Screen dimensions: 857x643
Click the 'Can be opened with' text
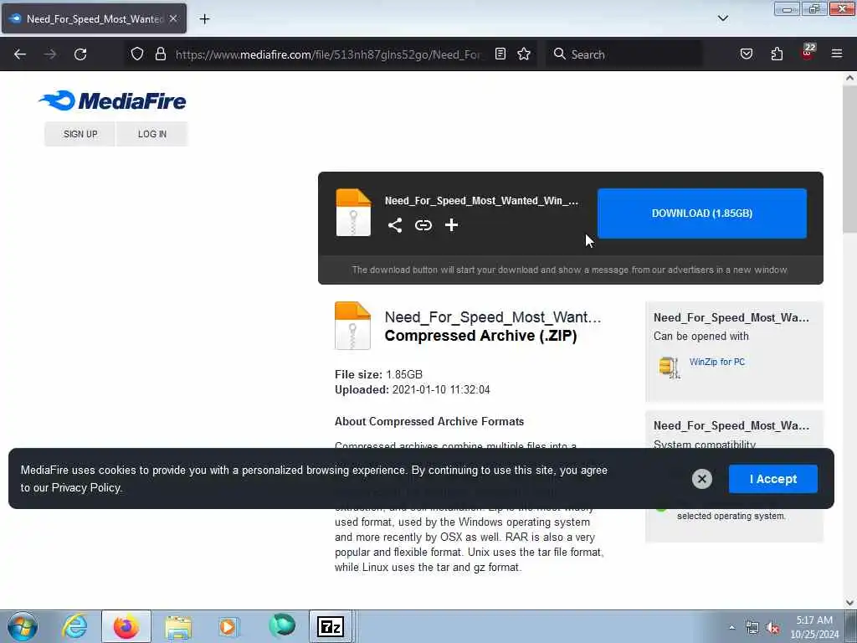[700, 337]
